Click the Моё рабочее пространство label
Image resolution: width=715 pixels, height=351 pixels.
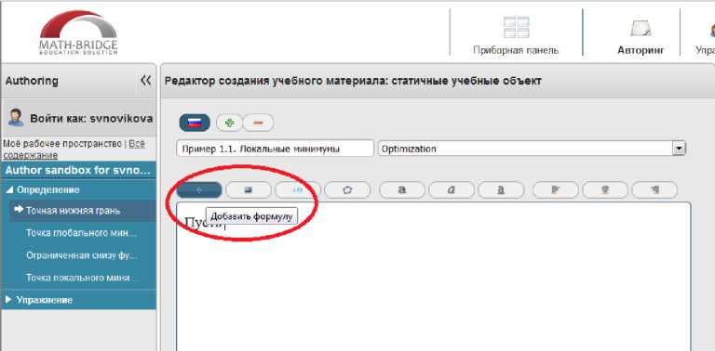tap(63, 144)
